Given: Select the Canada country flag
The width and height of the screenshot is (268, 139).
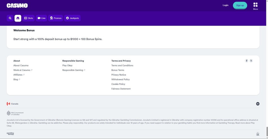Looking at the screenshot, I should [8, 104].
